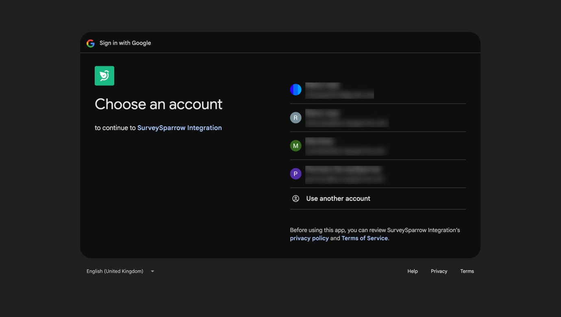
Task: Click the Google logo icon
Action: (x=91, y=43)
